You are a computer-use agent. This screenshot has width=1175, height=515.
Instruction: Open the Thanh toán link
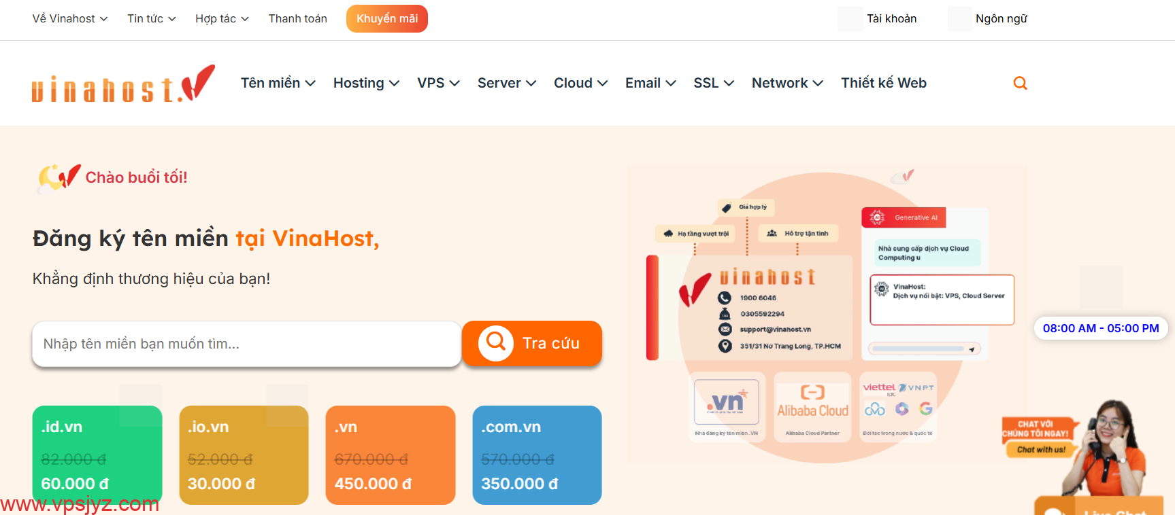pos(297,18)
